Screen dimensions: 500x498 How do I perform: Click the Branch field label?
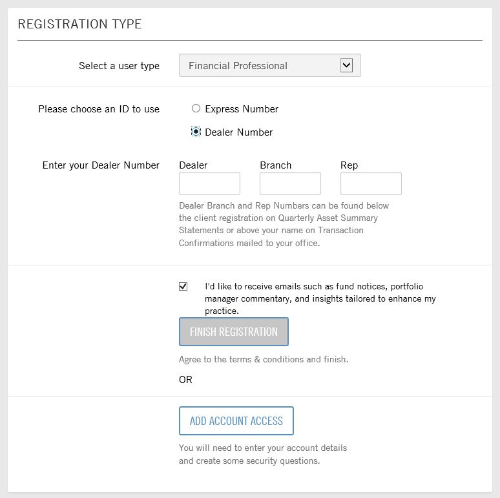click(x=275, y=165)
